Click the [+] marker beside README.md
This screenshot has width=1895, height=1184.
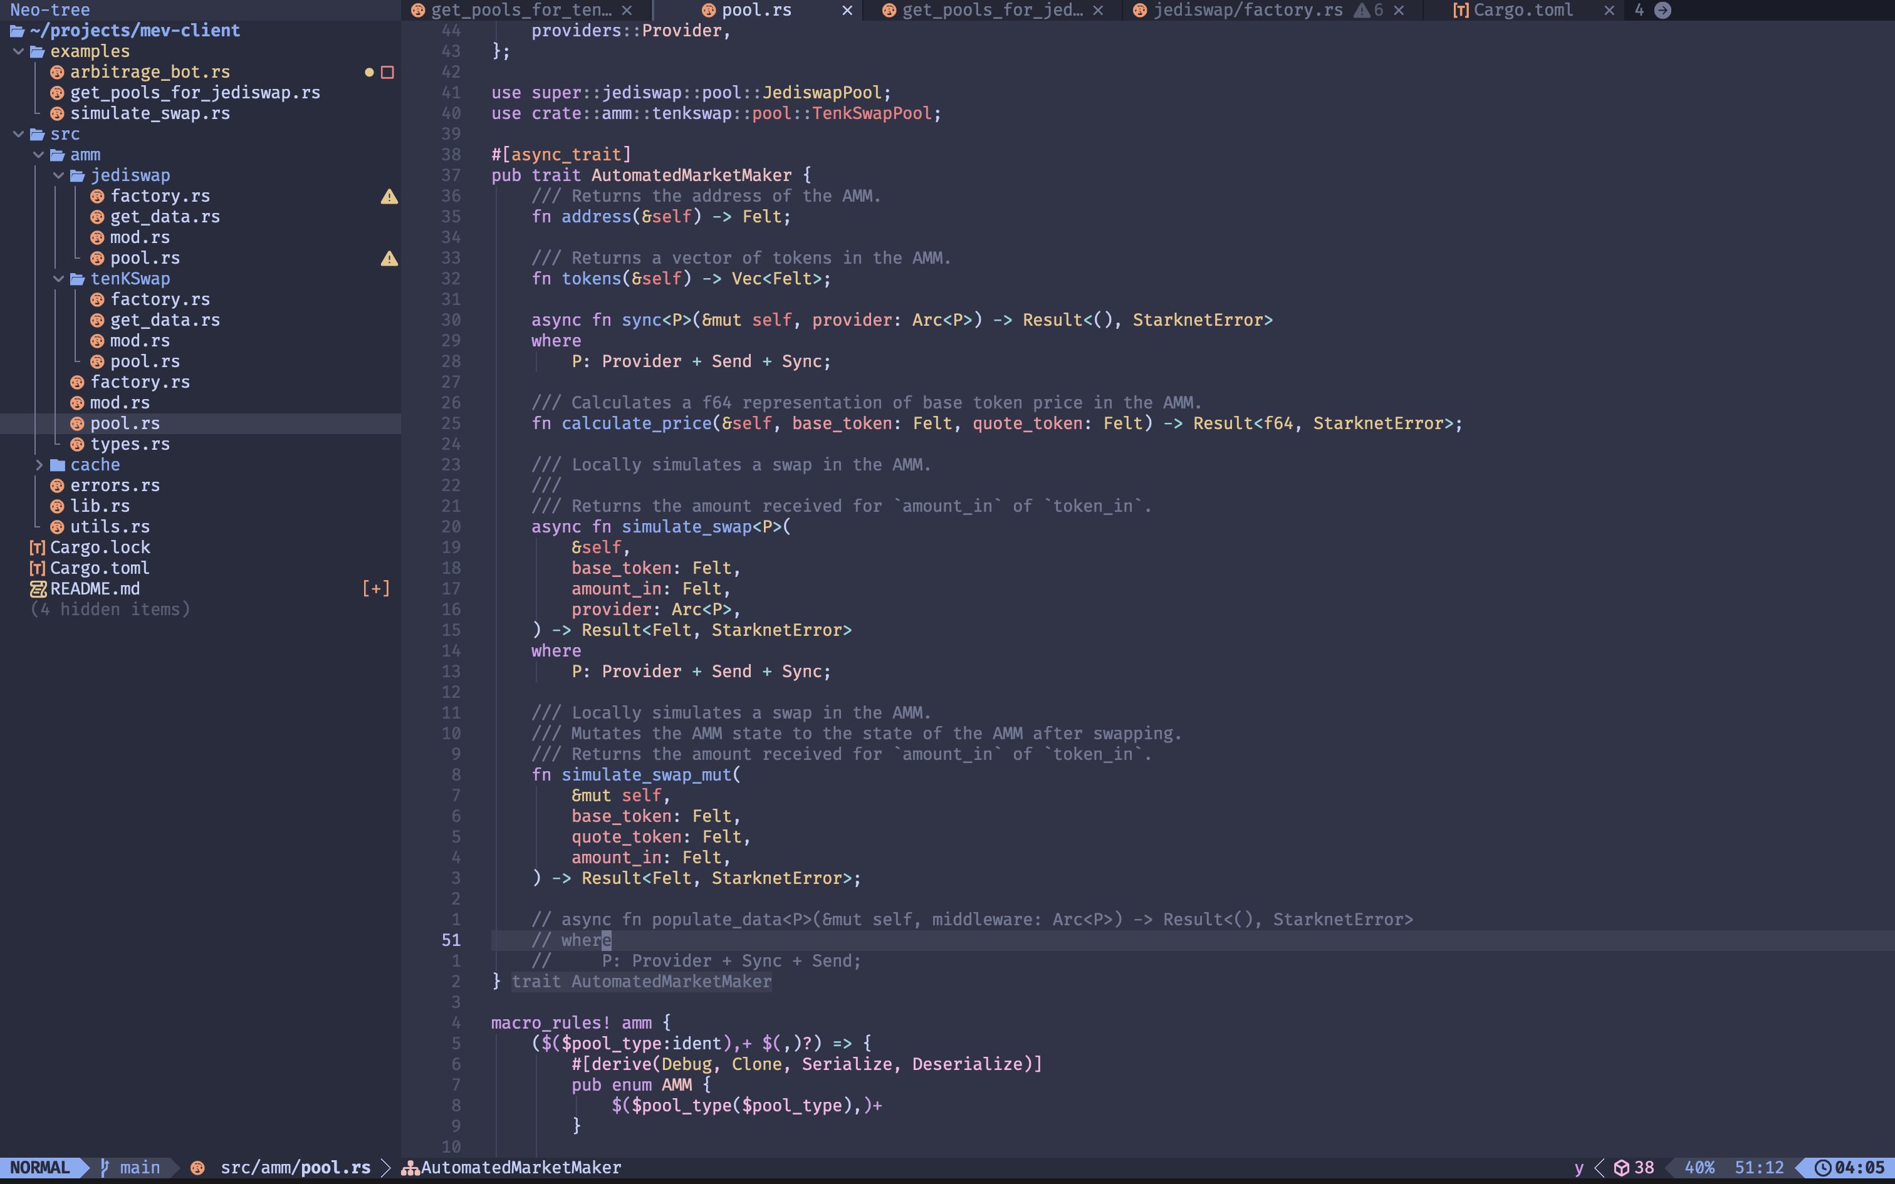(376, 589)
